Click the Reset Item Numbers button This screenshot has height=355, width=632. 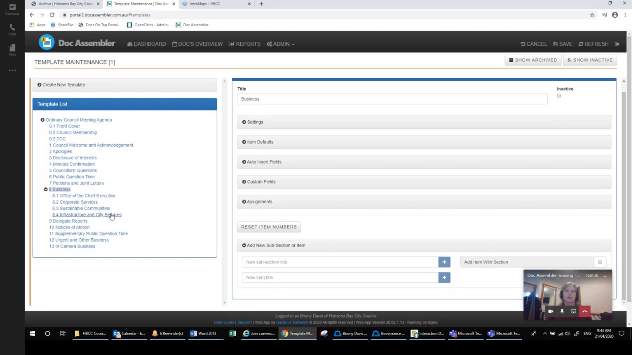(x=269, y=227)
